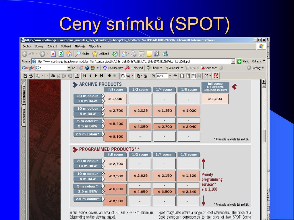Jump to last page of PDF

pyautogui.click(x=101, y=76)
